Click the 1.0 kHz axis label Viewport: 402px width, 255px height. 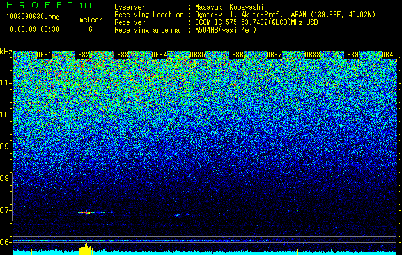click(x=5, y=115)
